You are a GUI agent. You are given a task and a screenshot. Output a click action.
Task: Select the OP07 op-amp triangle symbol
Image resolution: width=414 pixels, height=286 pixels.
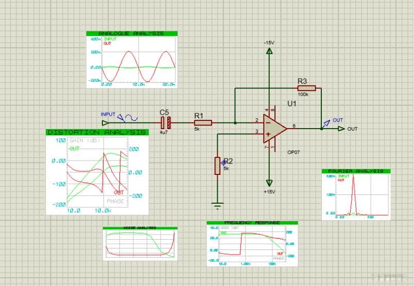[x=274, y=129]
